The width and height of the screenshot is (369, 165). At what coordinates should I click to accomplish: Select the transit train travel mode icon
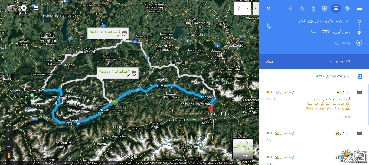(x=324, y=8)
